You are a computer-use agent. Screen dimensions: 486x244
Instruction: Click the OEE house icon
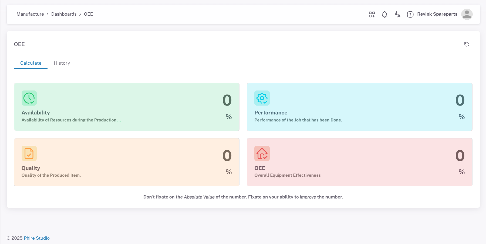262,153
